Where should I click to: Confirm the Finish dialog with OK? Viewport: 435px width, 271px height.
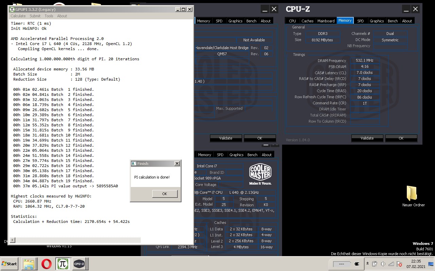tap(165, 194)
